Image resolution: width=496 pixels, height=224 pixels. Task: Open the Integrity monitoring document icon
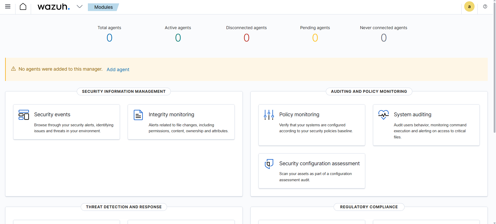coord(138,115)
